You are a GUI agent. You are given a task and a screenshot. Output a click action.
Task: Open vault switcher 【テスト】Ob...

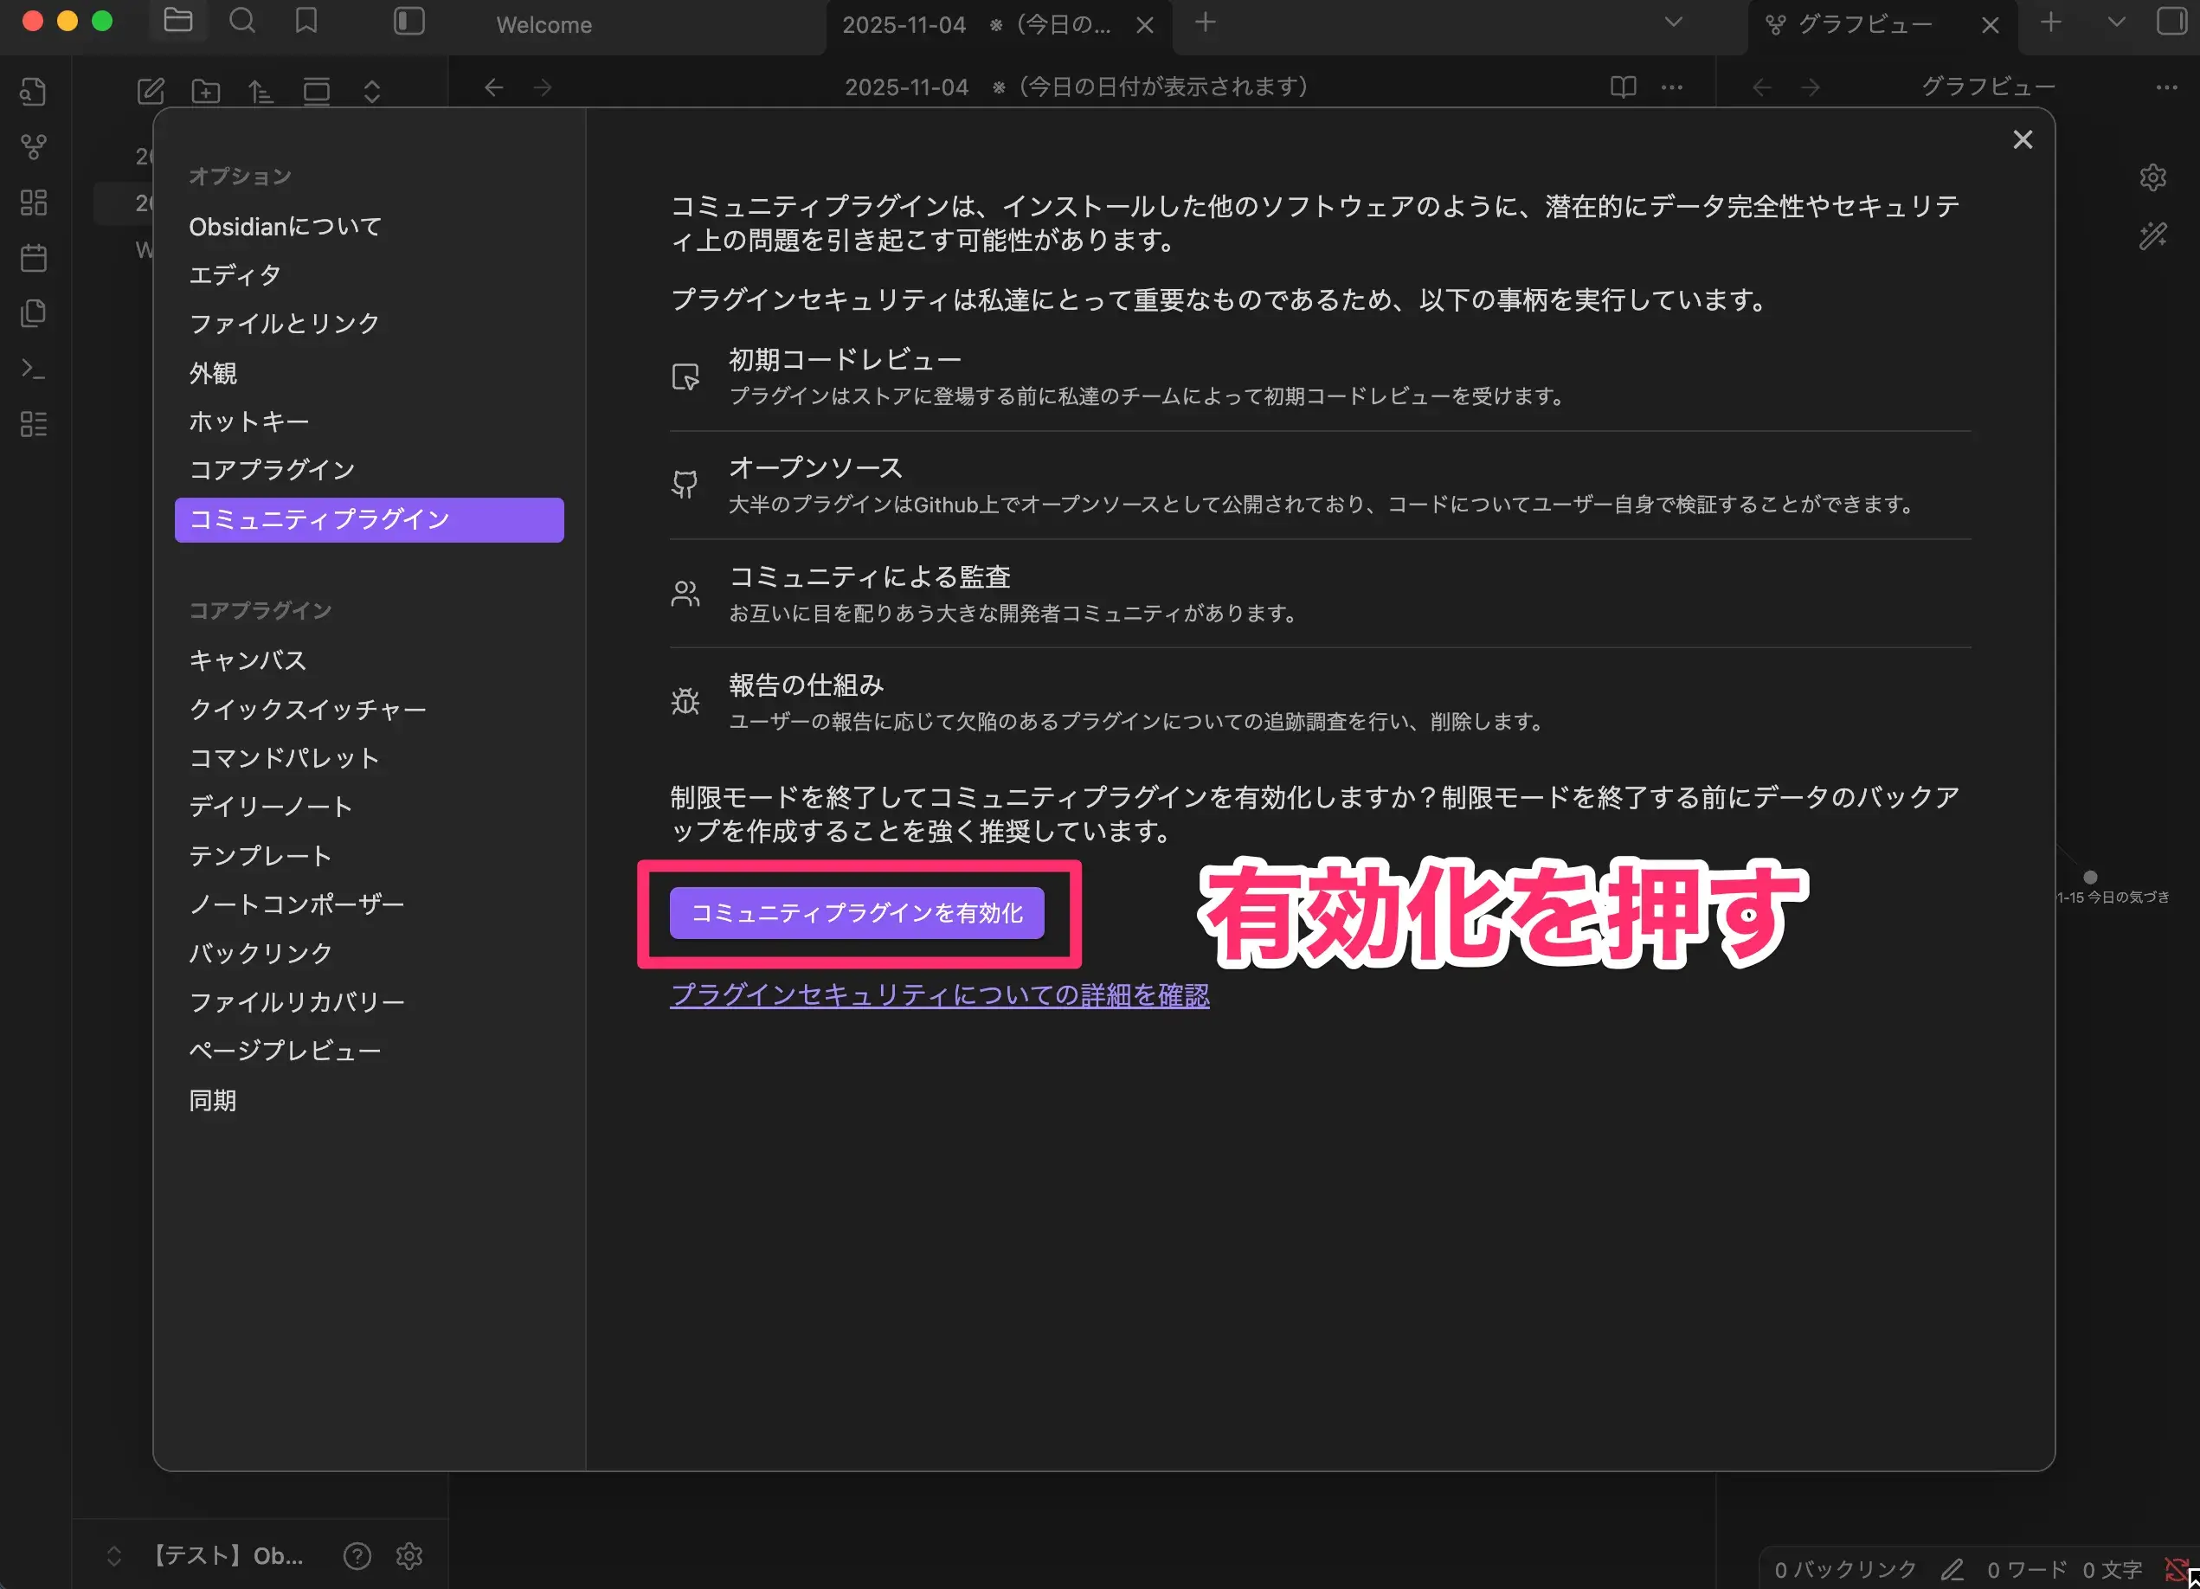coord(206,1556)
